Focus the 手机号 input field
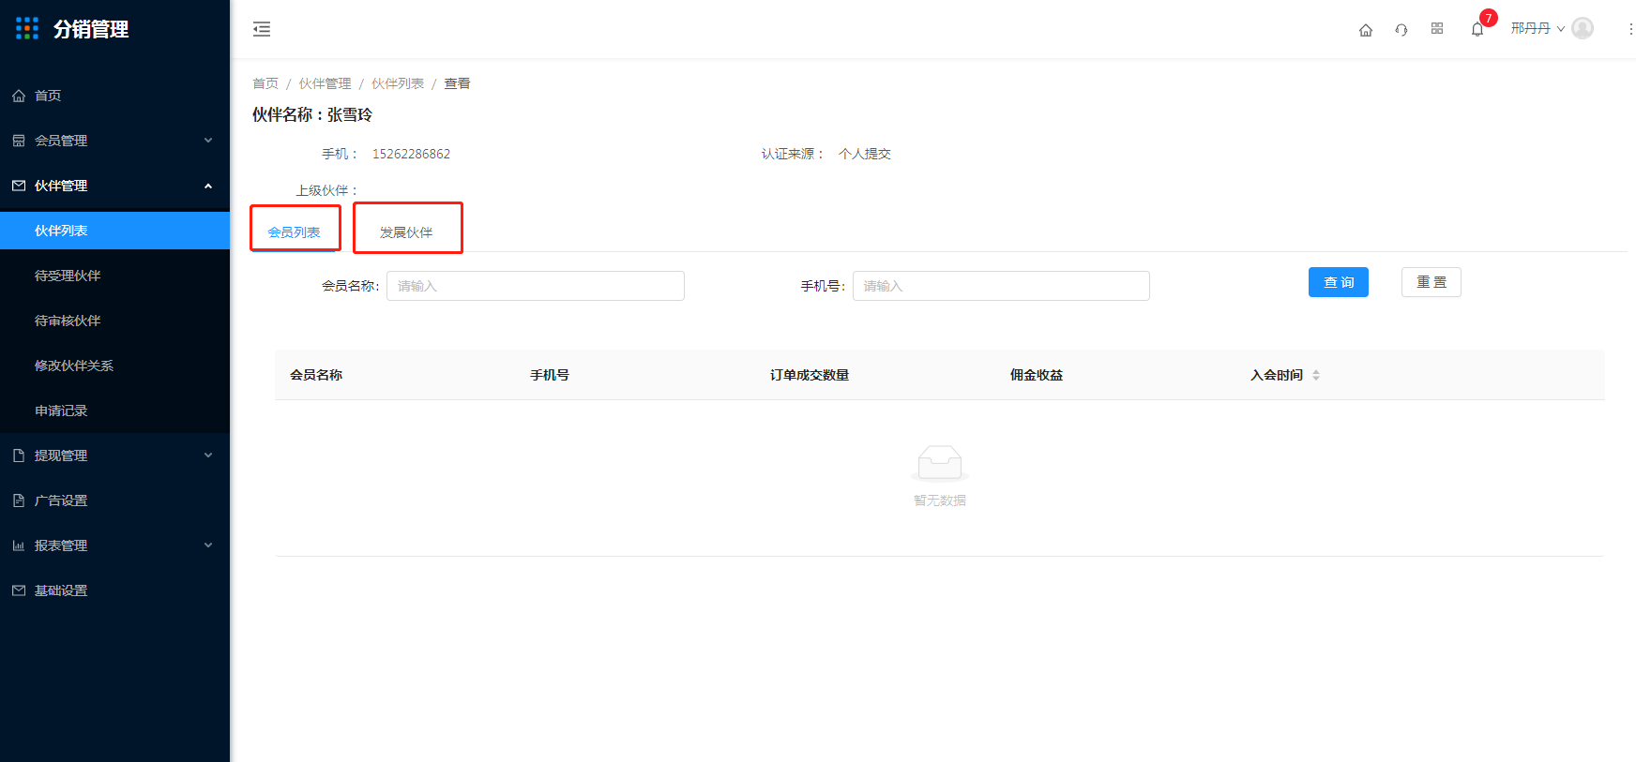 point(1001,286)
